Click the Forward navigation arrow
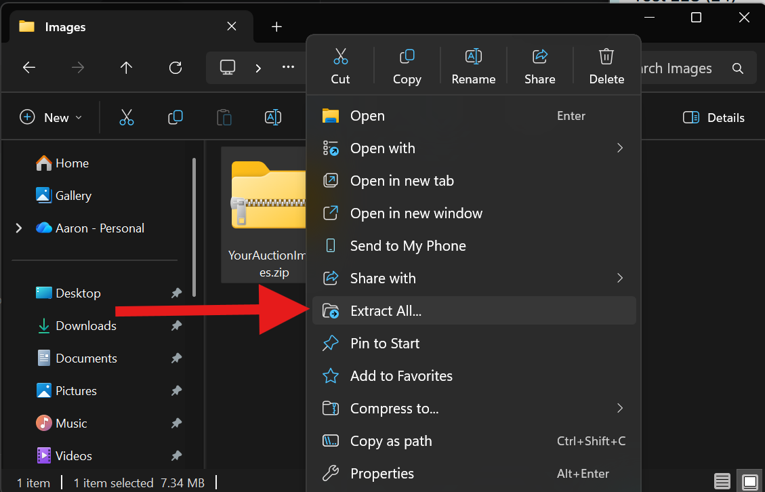The width and height of the screenshot is (765, 492). pos(78,68)
